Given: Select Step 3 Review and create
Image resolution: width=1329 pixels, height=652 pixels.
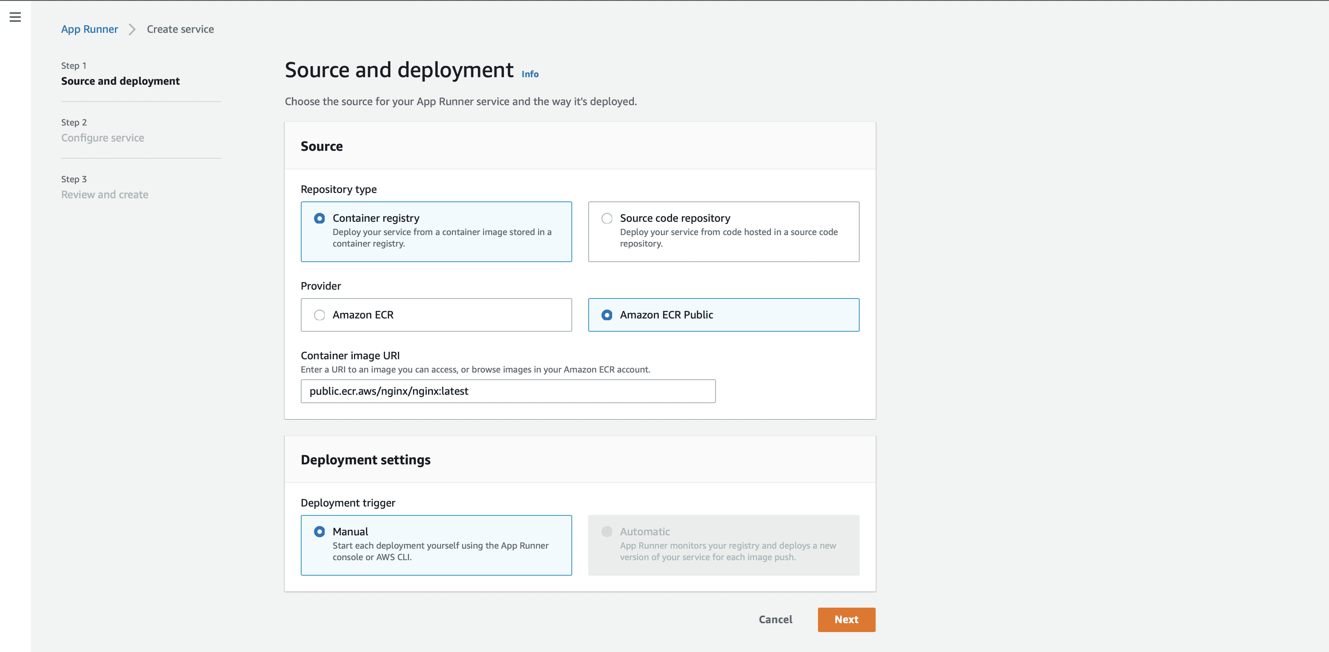Looking at the screenshot, I should point(105,194).
